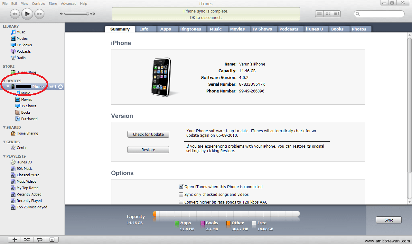This screenshot has height=244, width=412.
Task: Switch to the TV Shows tab
Action: [262, 29]
